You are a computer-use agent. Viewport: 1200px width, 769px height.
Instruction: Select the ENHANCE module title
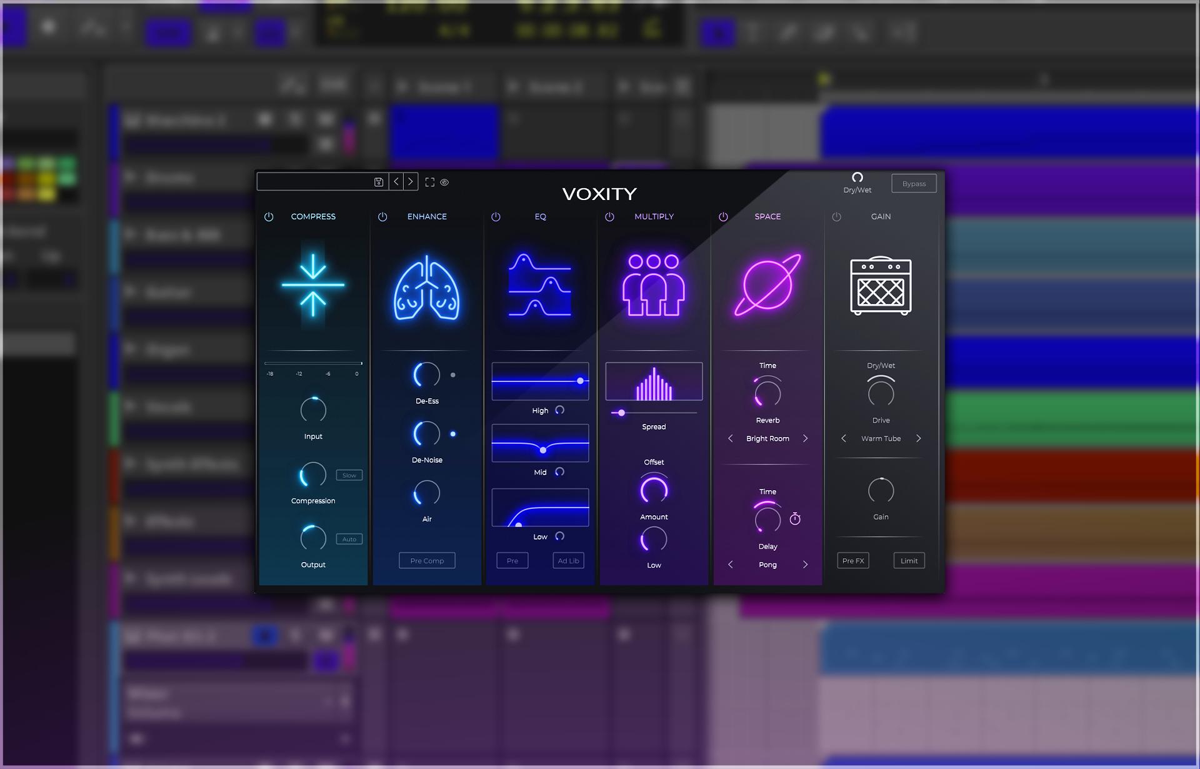427,217
